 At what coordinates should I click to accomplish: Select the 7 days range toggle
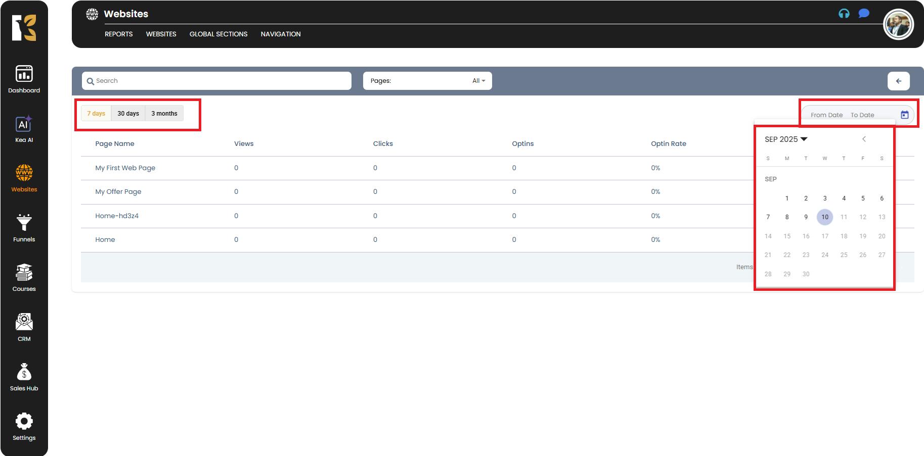pyautogui.click(x=96, y=114)
